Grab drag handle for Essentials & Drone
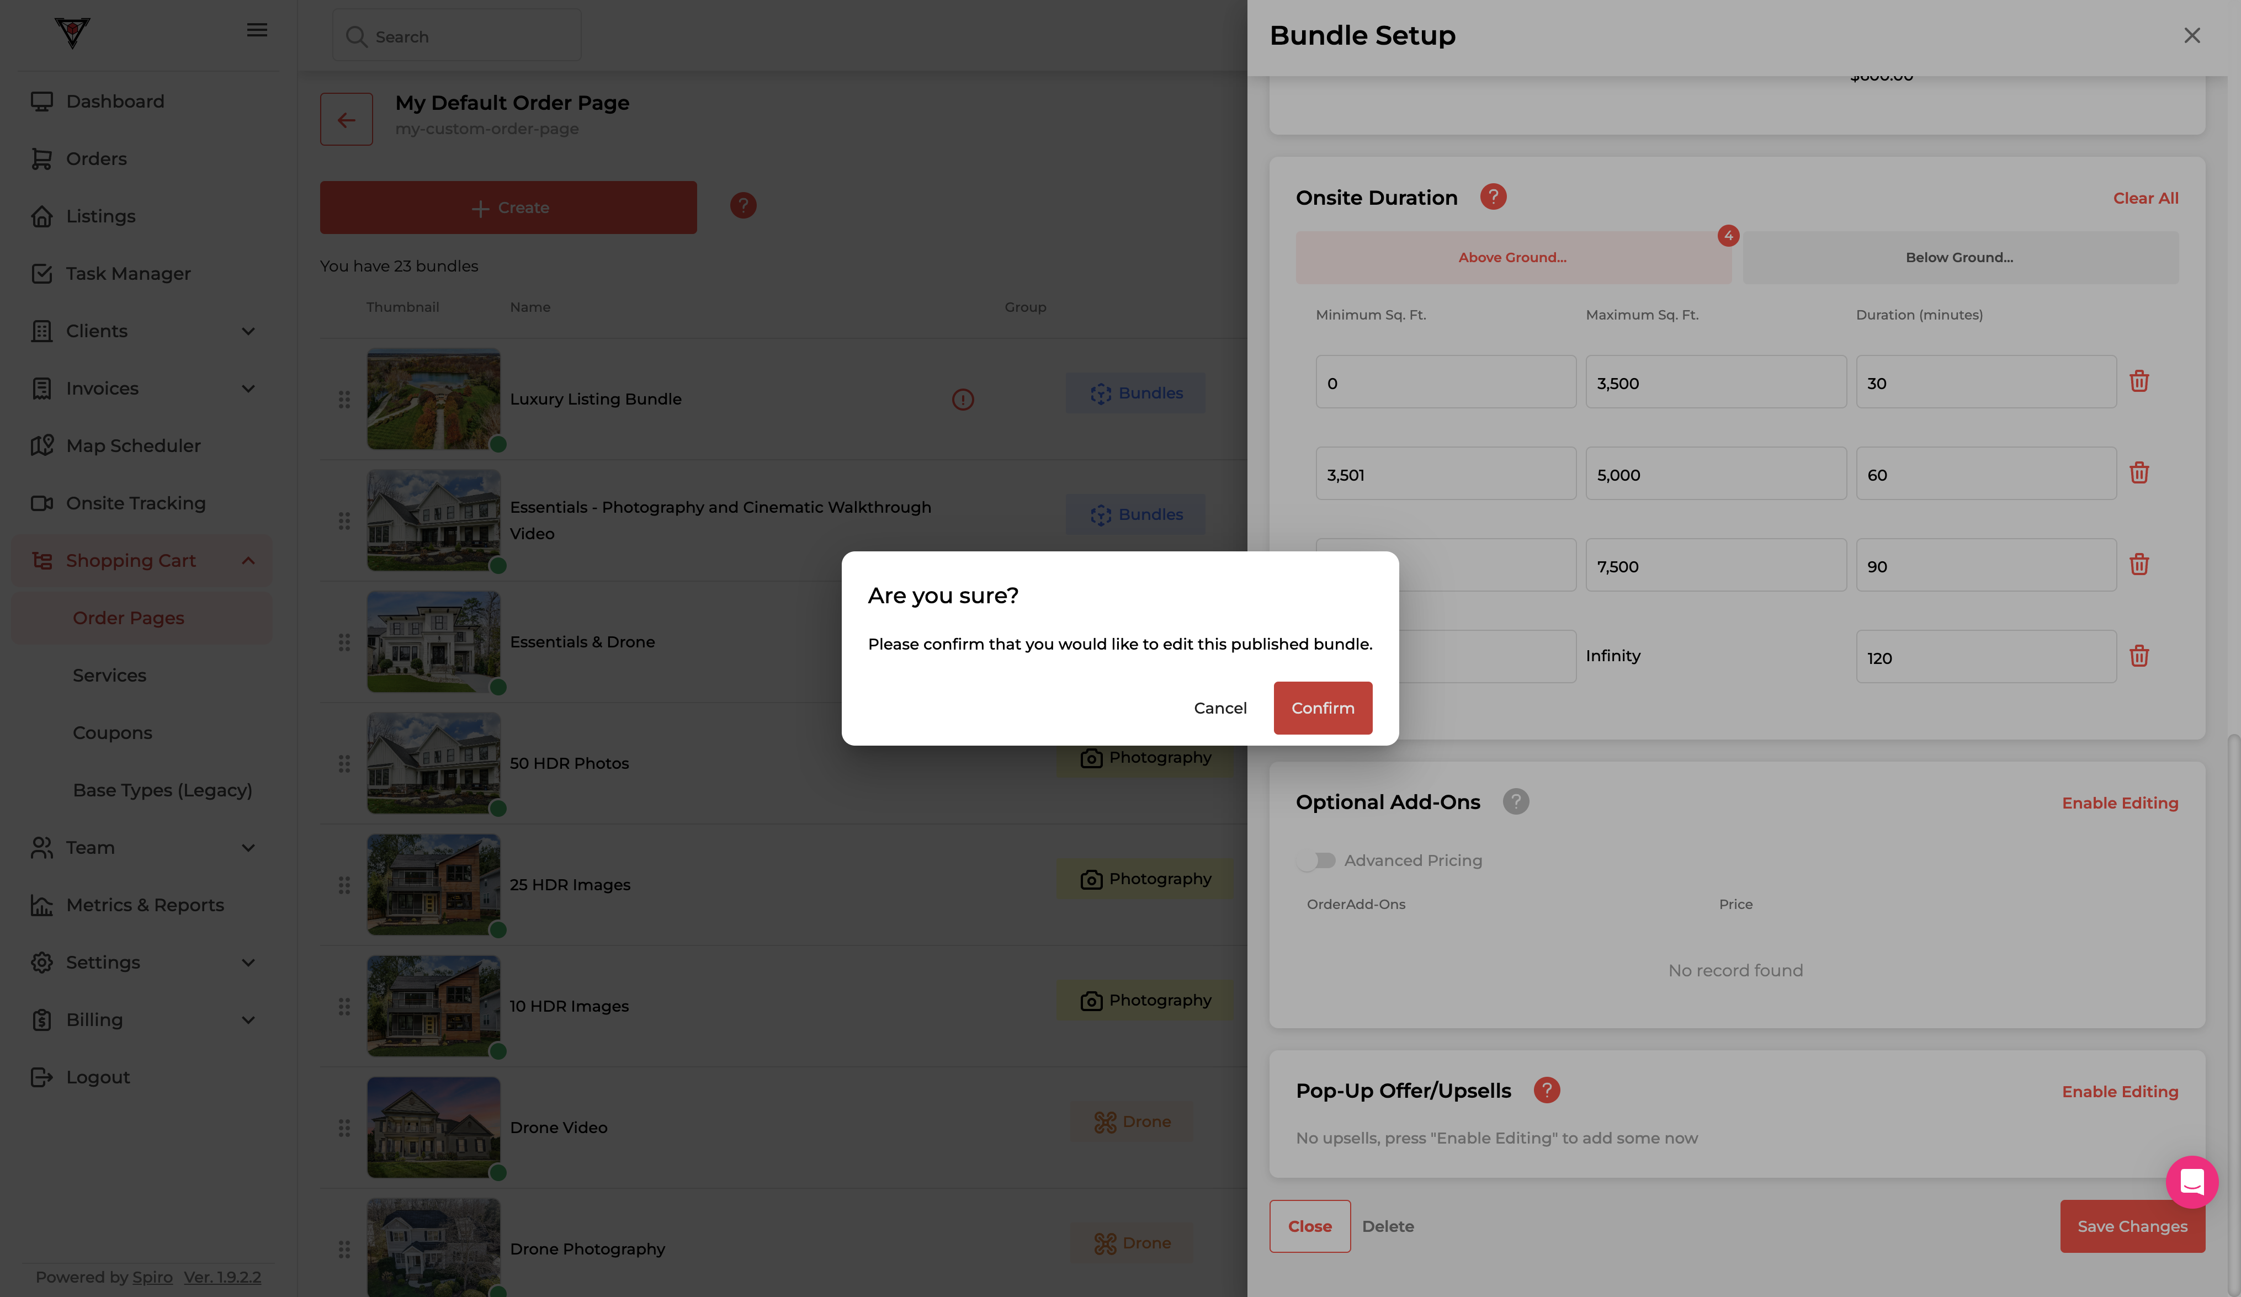Image resolution: width=2241 pixels, height=1297 pixels. coord(344,643)
